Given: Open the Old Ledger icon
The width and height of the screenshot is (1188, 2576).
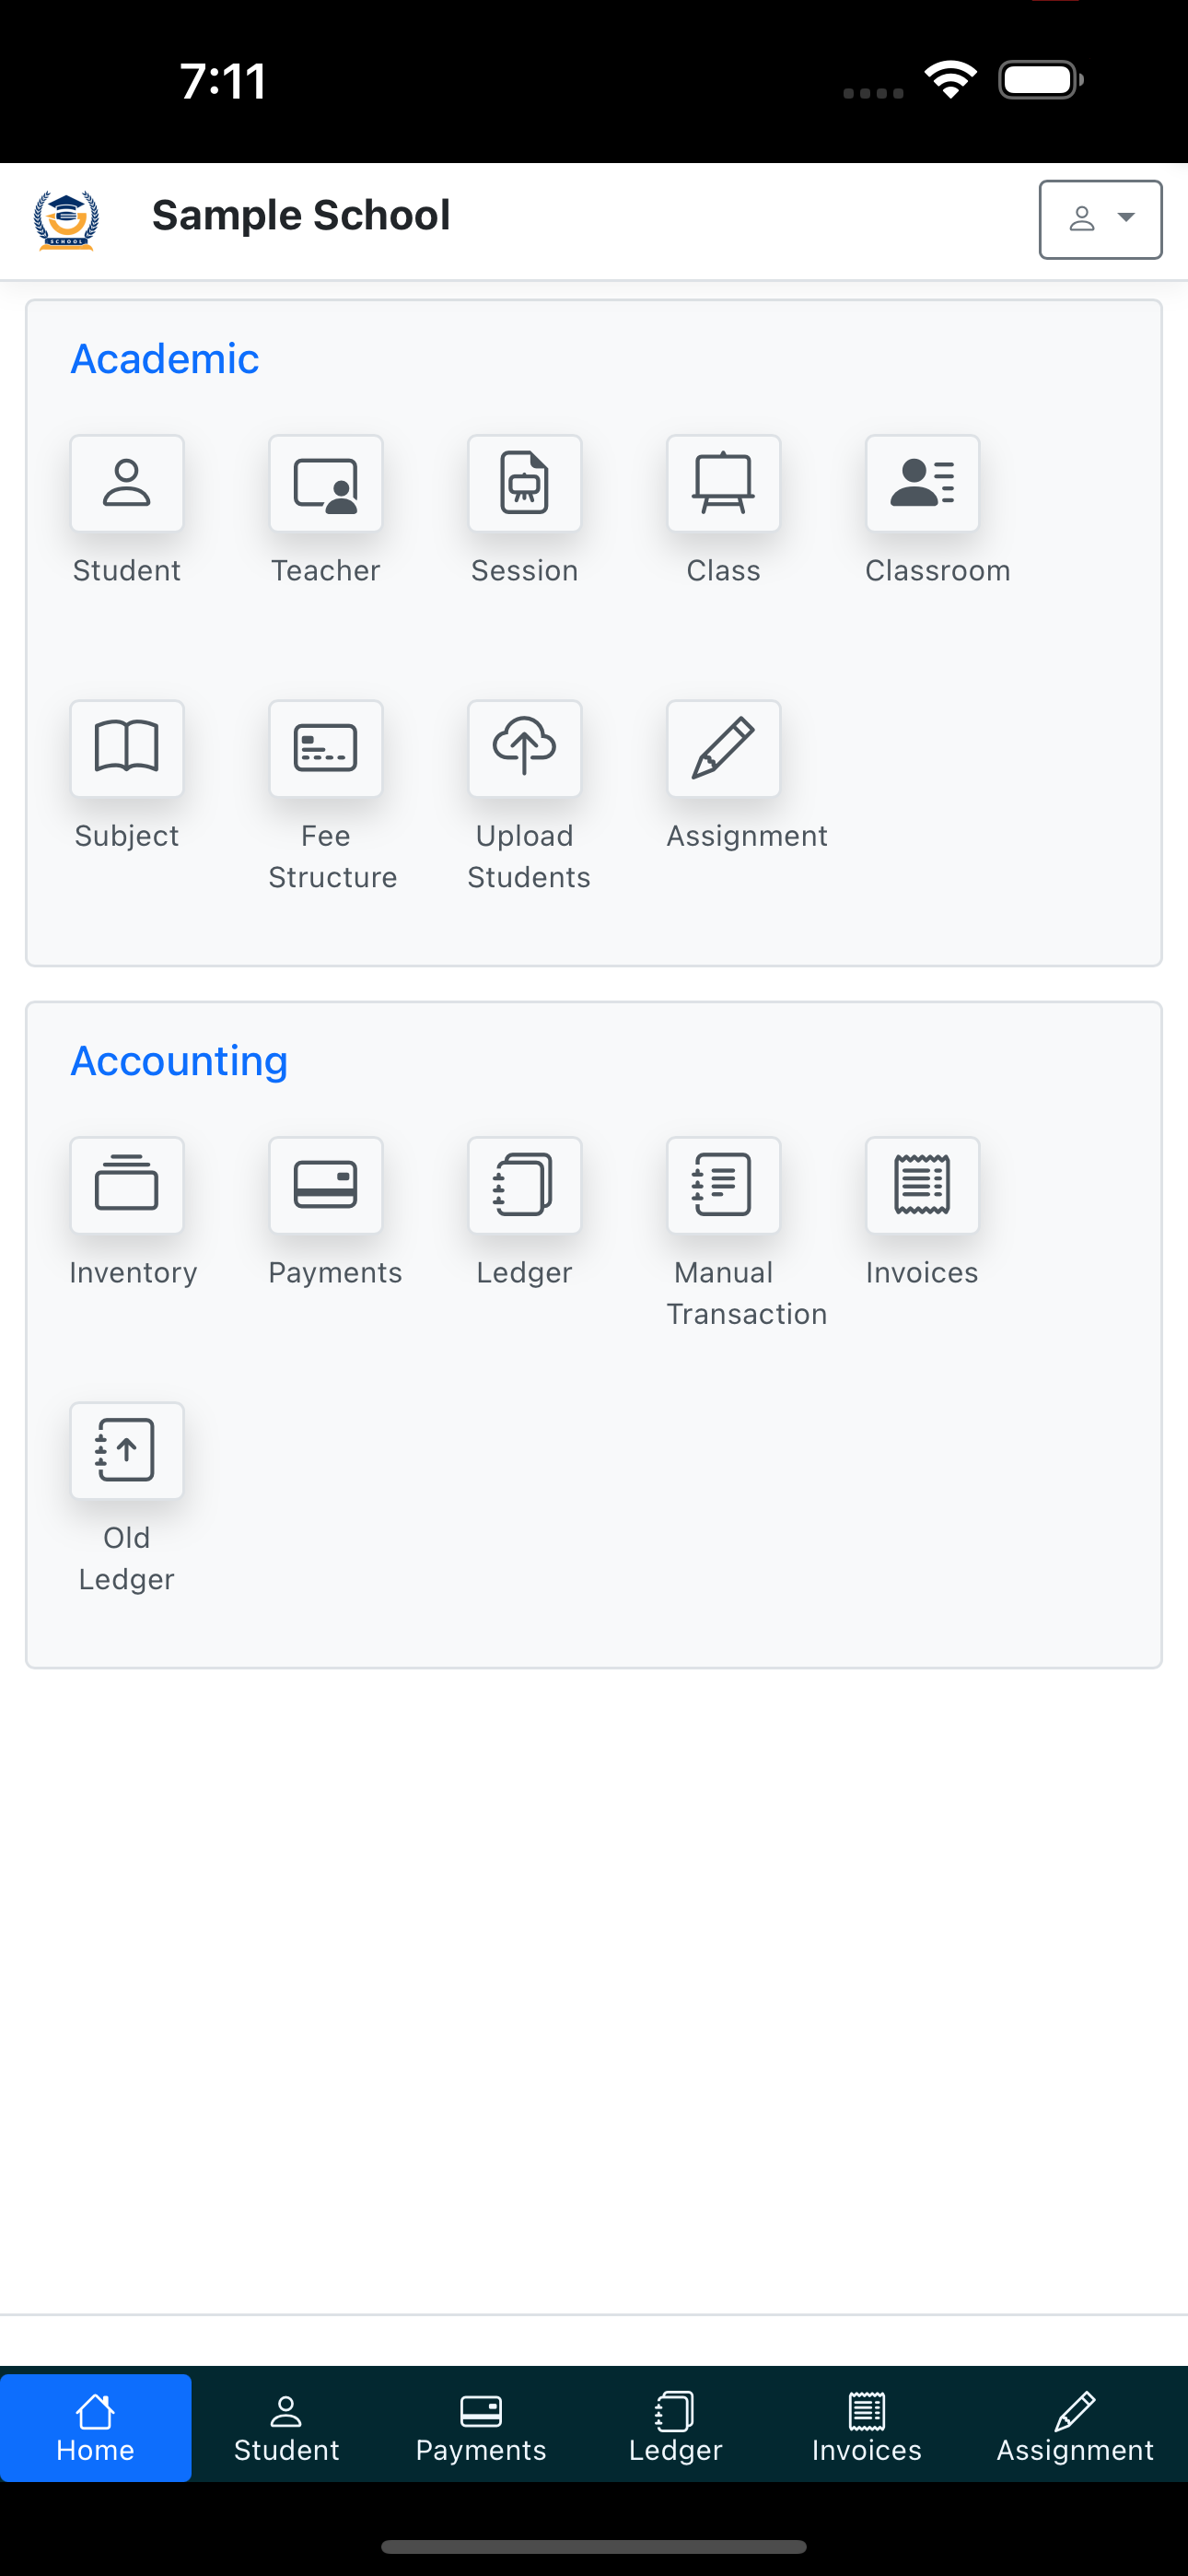Looking at the screenshot, I should (x=127, y=1451).
